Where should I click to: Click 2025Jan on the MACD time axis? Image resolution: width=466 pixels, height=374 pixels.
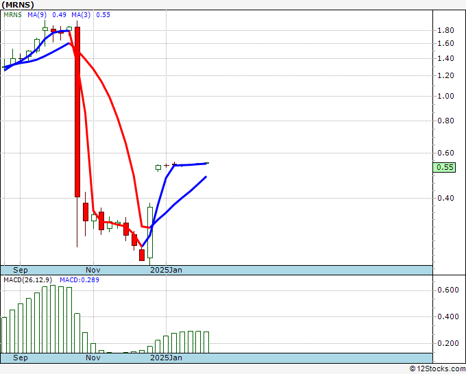point(166,358)
